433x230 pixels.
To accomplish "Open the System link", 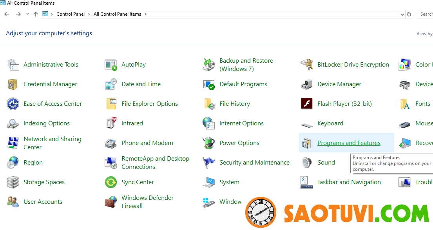I will (x=229, y=182).
